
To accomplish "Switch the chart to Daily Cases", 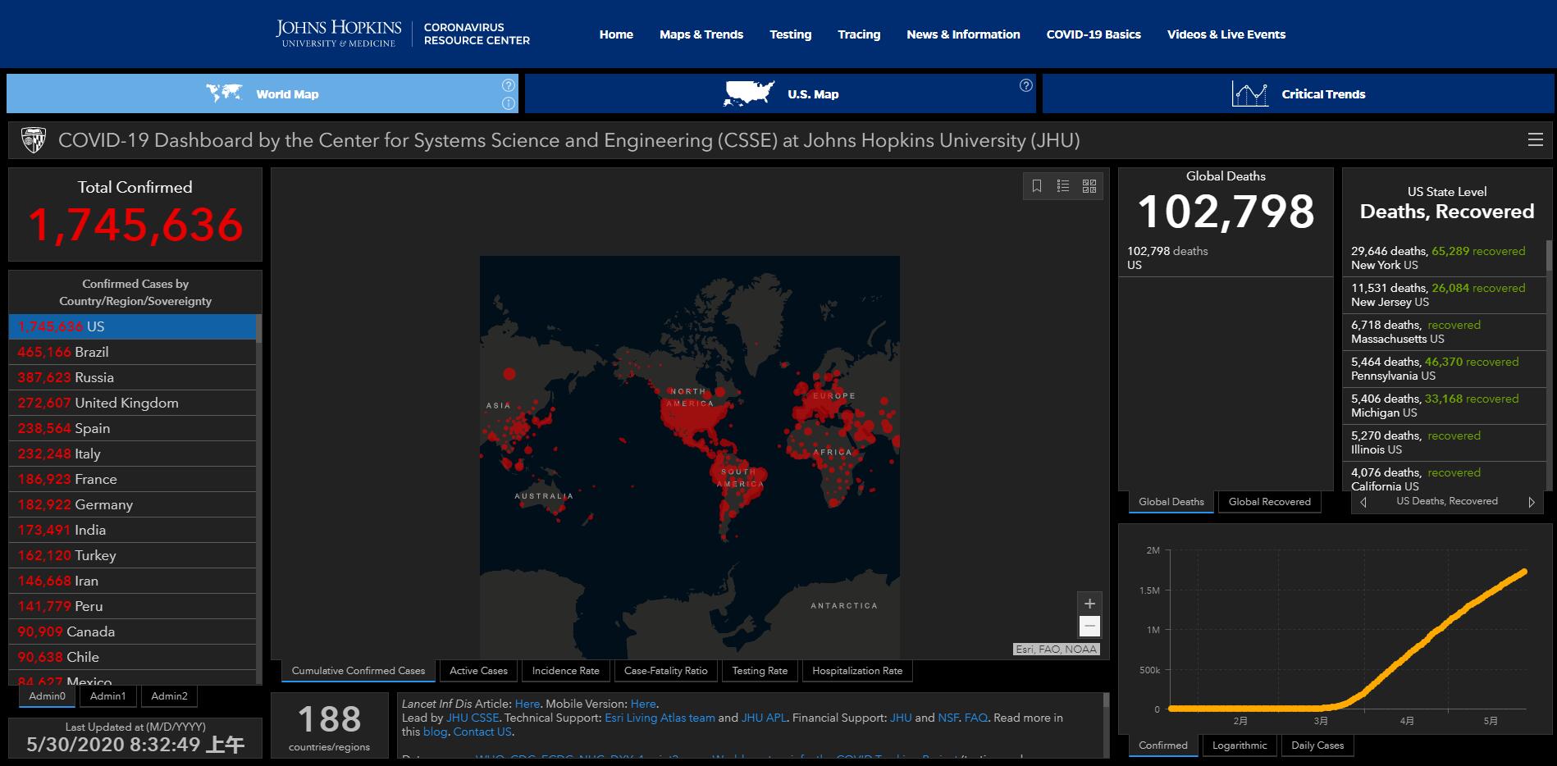I will (x=1317, y=745).
